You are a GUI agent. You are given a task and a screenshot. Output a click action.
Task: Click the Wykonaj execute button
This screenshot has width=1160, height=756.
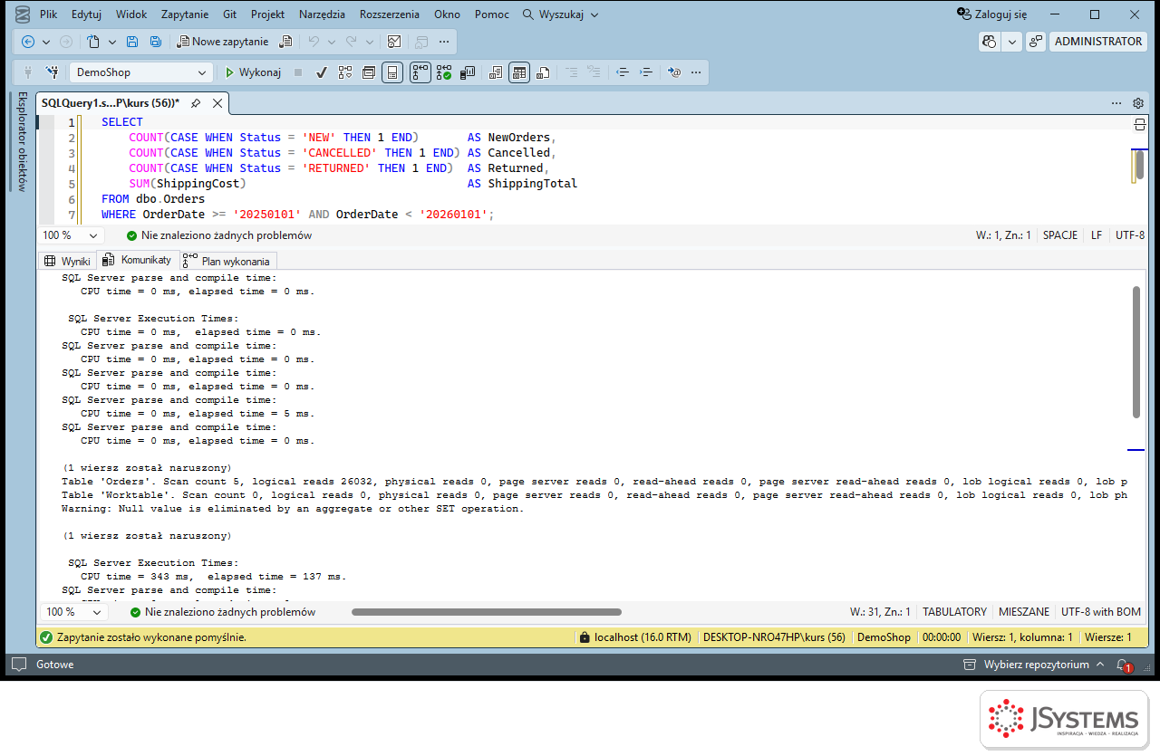253,72
